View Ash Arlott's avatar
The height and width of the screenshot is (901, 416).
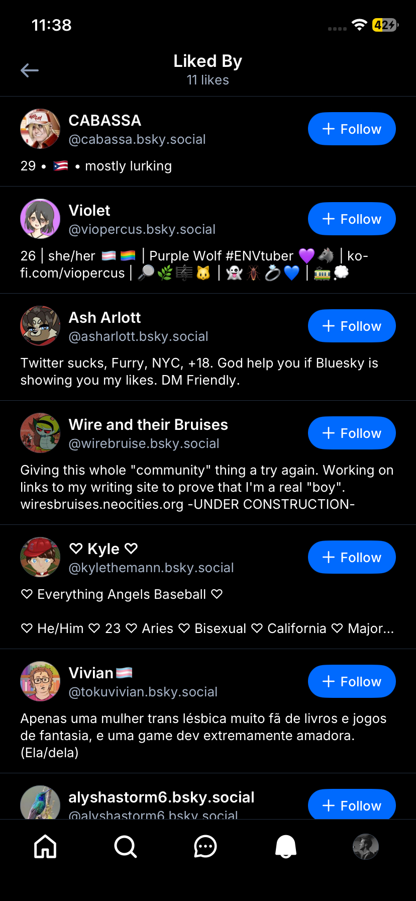click(40, 326)
